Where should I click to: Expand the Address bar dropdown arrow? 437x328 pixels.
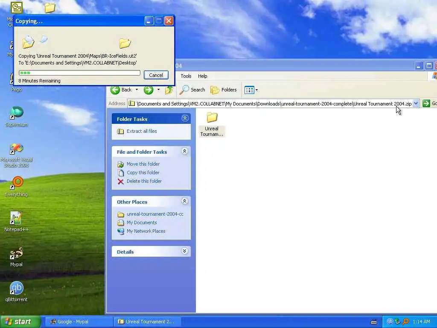[416, 103]
